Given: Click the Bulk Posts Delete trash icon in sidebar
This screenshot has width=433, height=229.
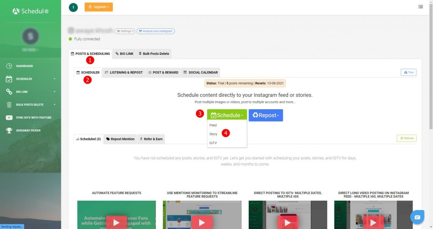Looking at the screenshot, I should pyautogui.click(x=9, y=105).
